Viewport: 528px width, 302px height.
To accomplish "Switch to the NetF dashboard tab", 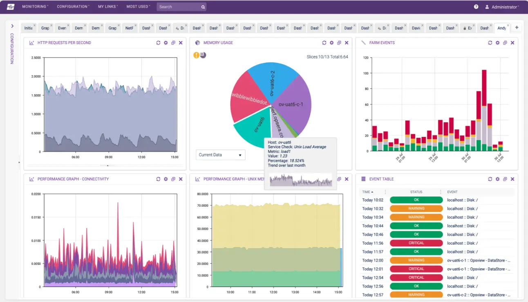I will [x=129, y=28].
